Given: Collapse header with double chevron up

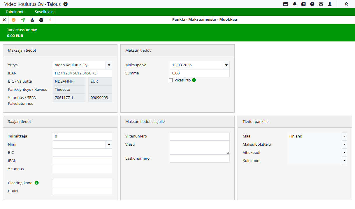Looking at the screenshot, I should [346, 4].
